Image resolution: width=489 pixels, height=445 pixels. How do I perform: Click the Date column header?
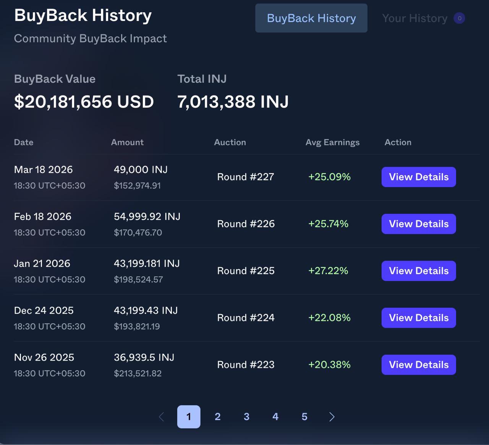pos(24,142)
